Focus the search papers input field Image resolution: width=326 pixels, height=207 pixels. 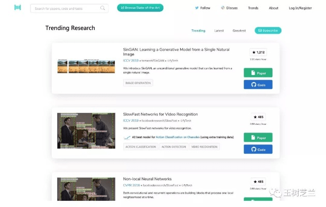[65, 8]
